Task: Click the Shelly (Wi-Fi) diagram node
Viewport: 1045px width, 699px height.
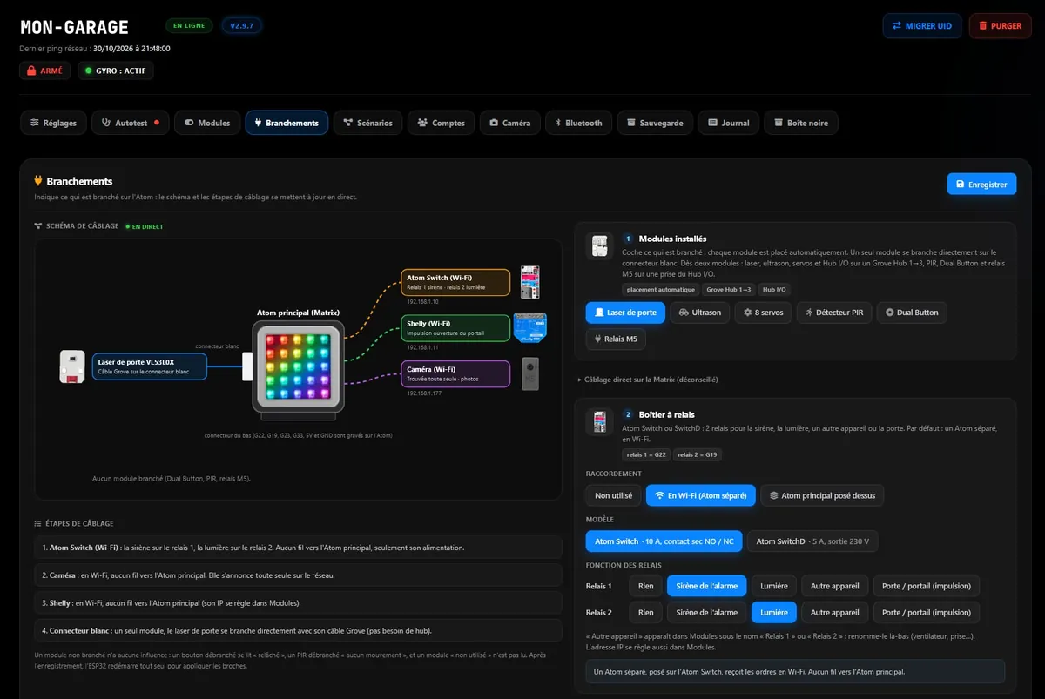Action: [455, 328]
